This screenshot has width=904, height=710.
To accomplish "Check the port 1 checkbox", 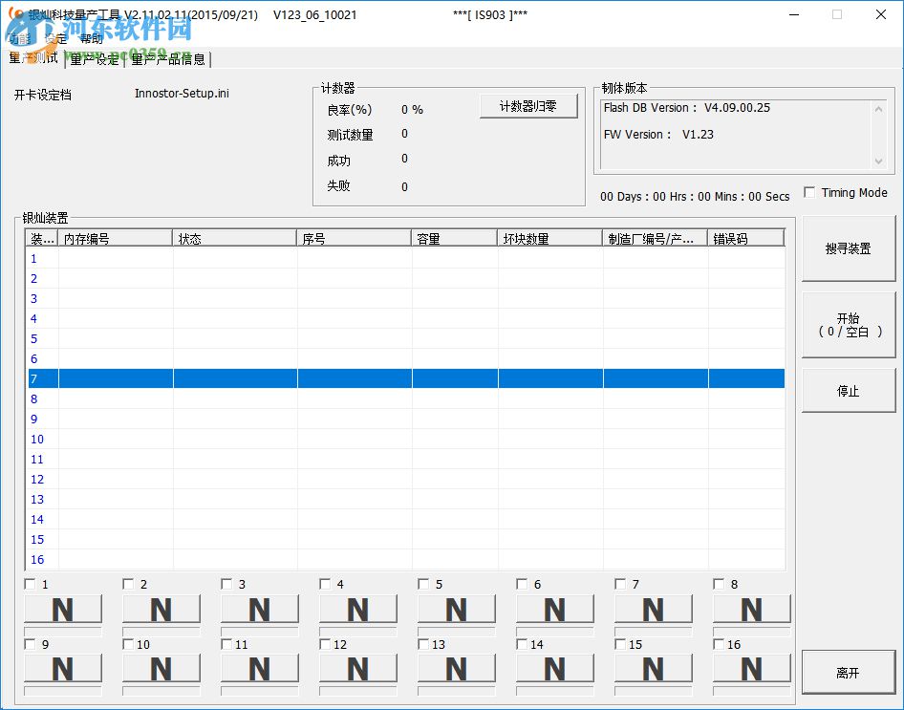I will pyautogui.click(x=29, y=583).
